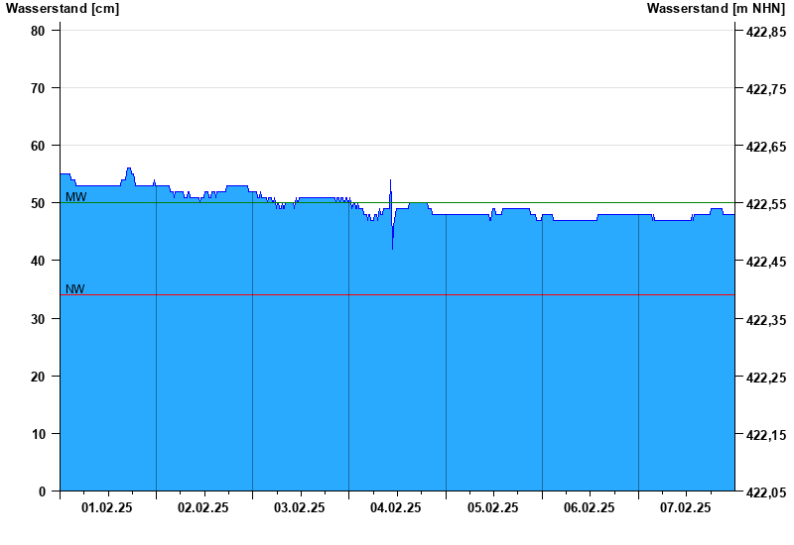Click the MW mean water label

point(76,197)
